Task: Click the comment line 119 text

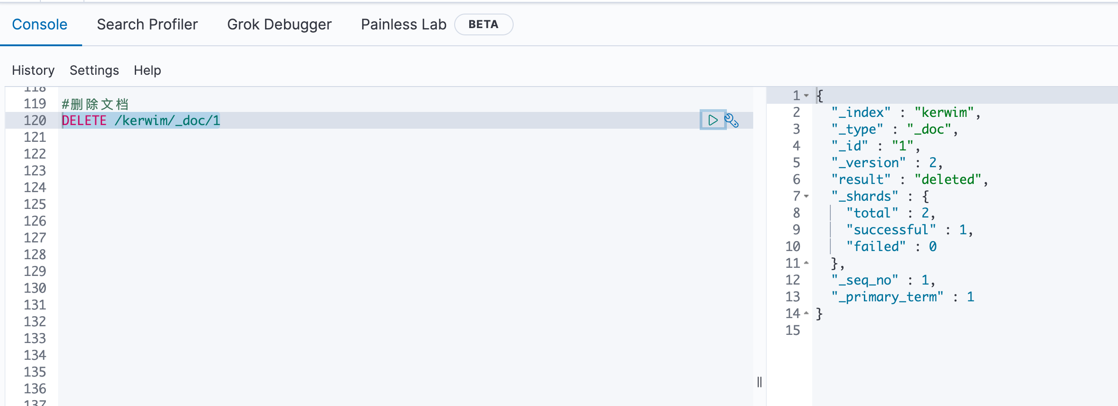Action: click(95, 104)
